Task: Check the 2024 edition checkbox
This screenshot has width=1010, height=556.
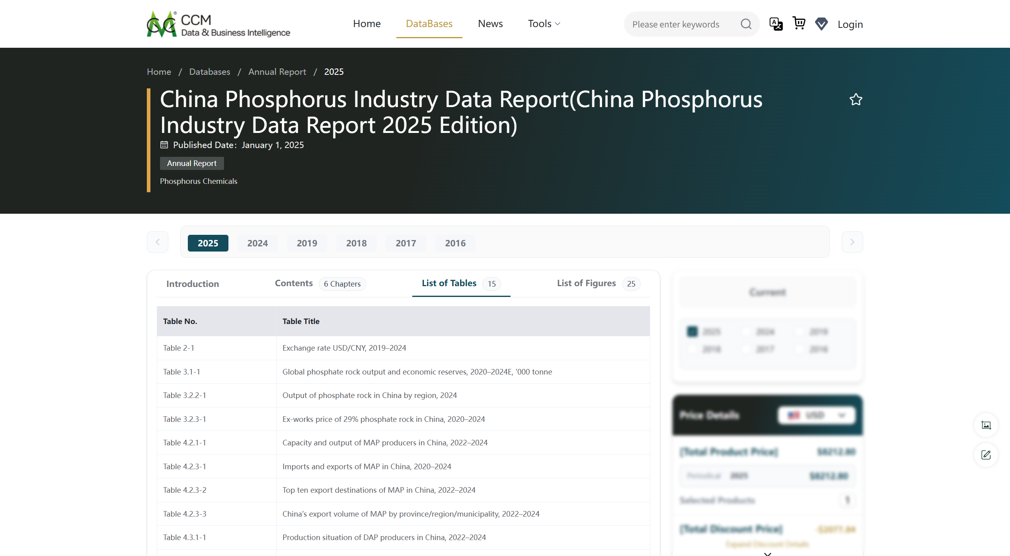Action: [746, 332]
